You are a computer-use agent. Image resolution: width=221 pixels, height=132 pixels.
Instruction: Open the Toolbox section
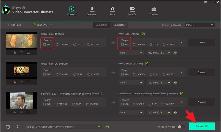[153, 11]
